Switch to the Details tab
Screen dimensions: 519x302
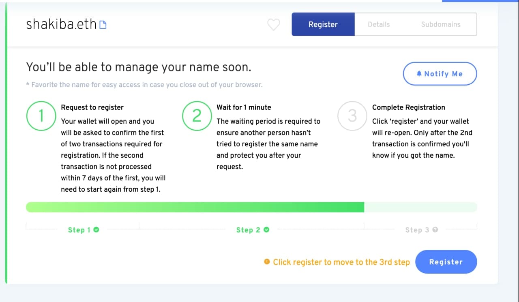(379, 24)
